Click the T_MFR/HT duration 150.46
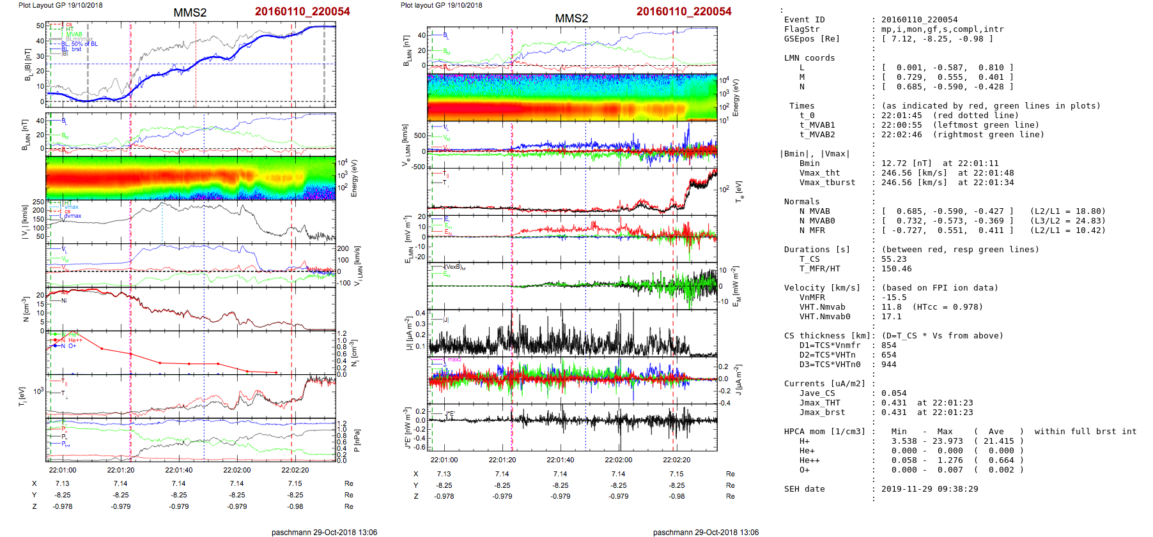The width and height of the screenshot is (1153, 537). (896, 269)
